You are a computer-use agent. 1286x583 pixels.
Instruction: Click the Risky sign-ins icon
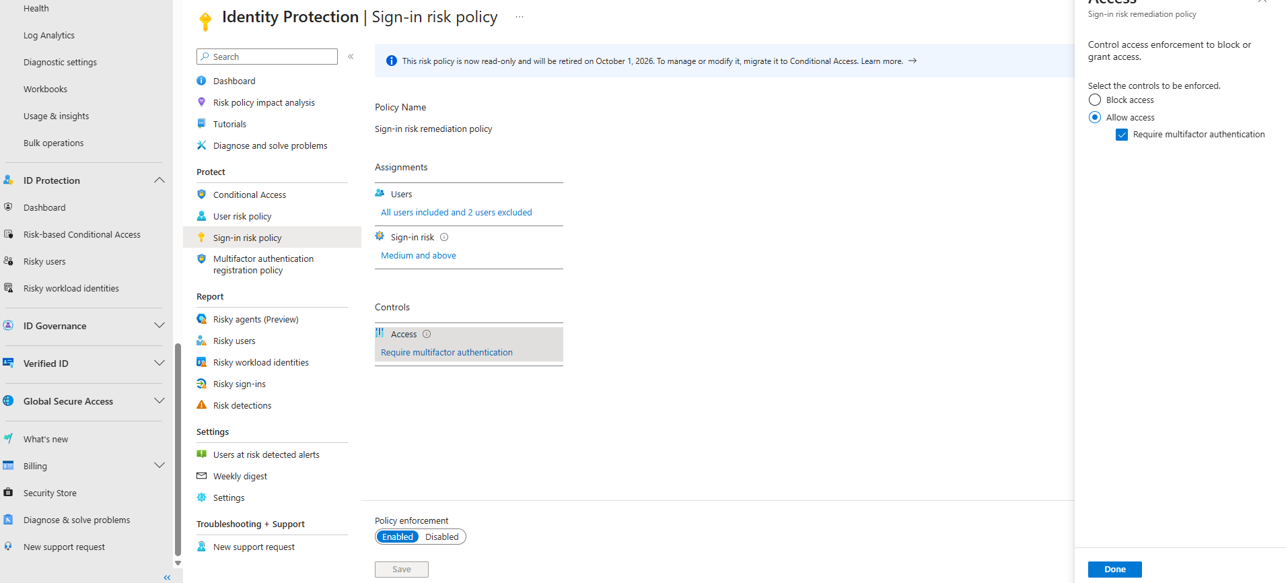[201, 384]
